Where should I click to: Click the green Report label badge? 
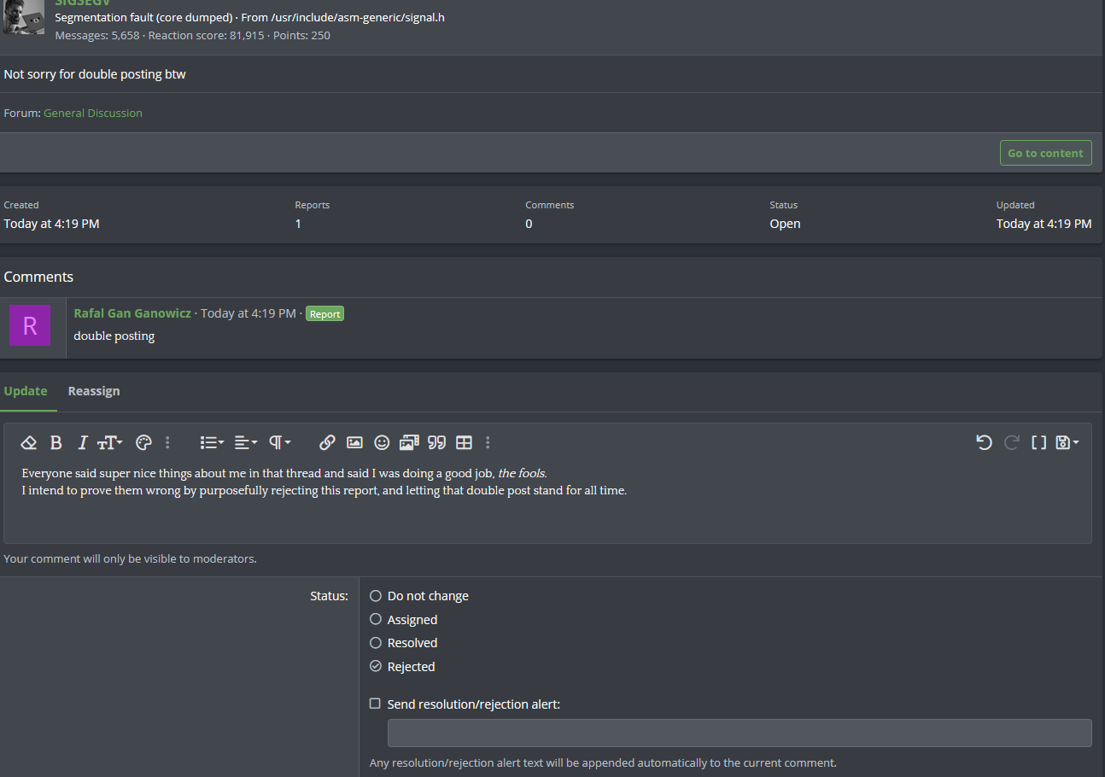pyautogui.click(x=324, y=314)
